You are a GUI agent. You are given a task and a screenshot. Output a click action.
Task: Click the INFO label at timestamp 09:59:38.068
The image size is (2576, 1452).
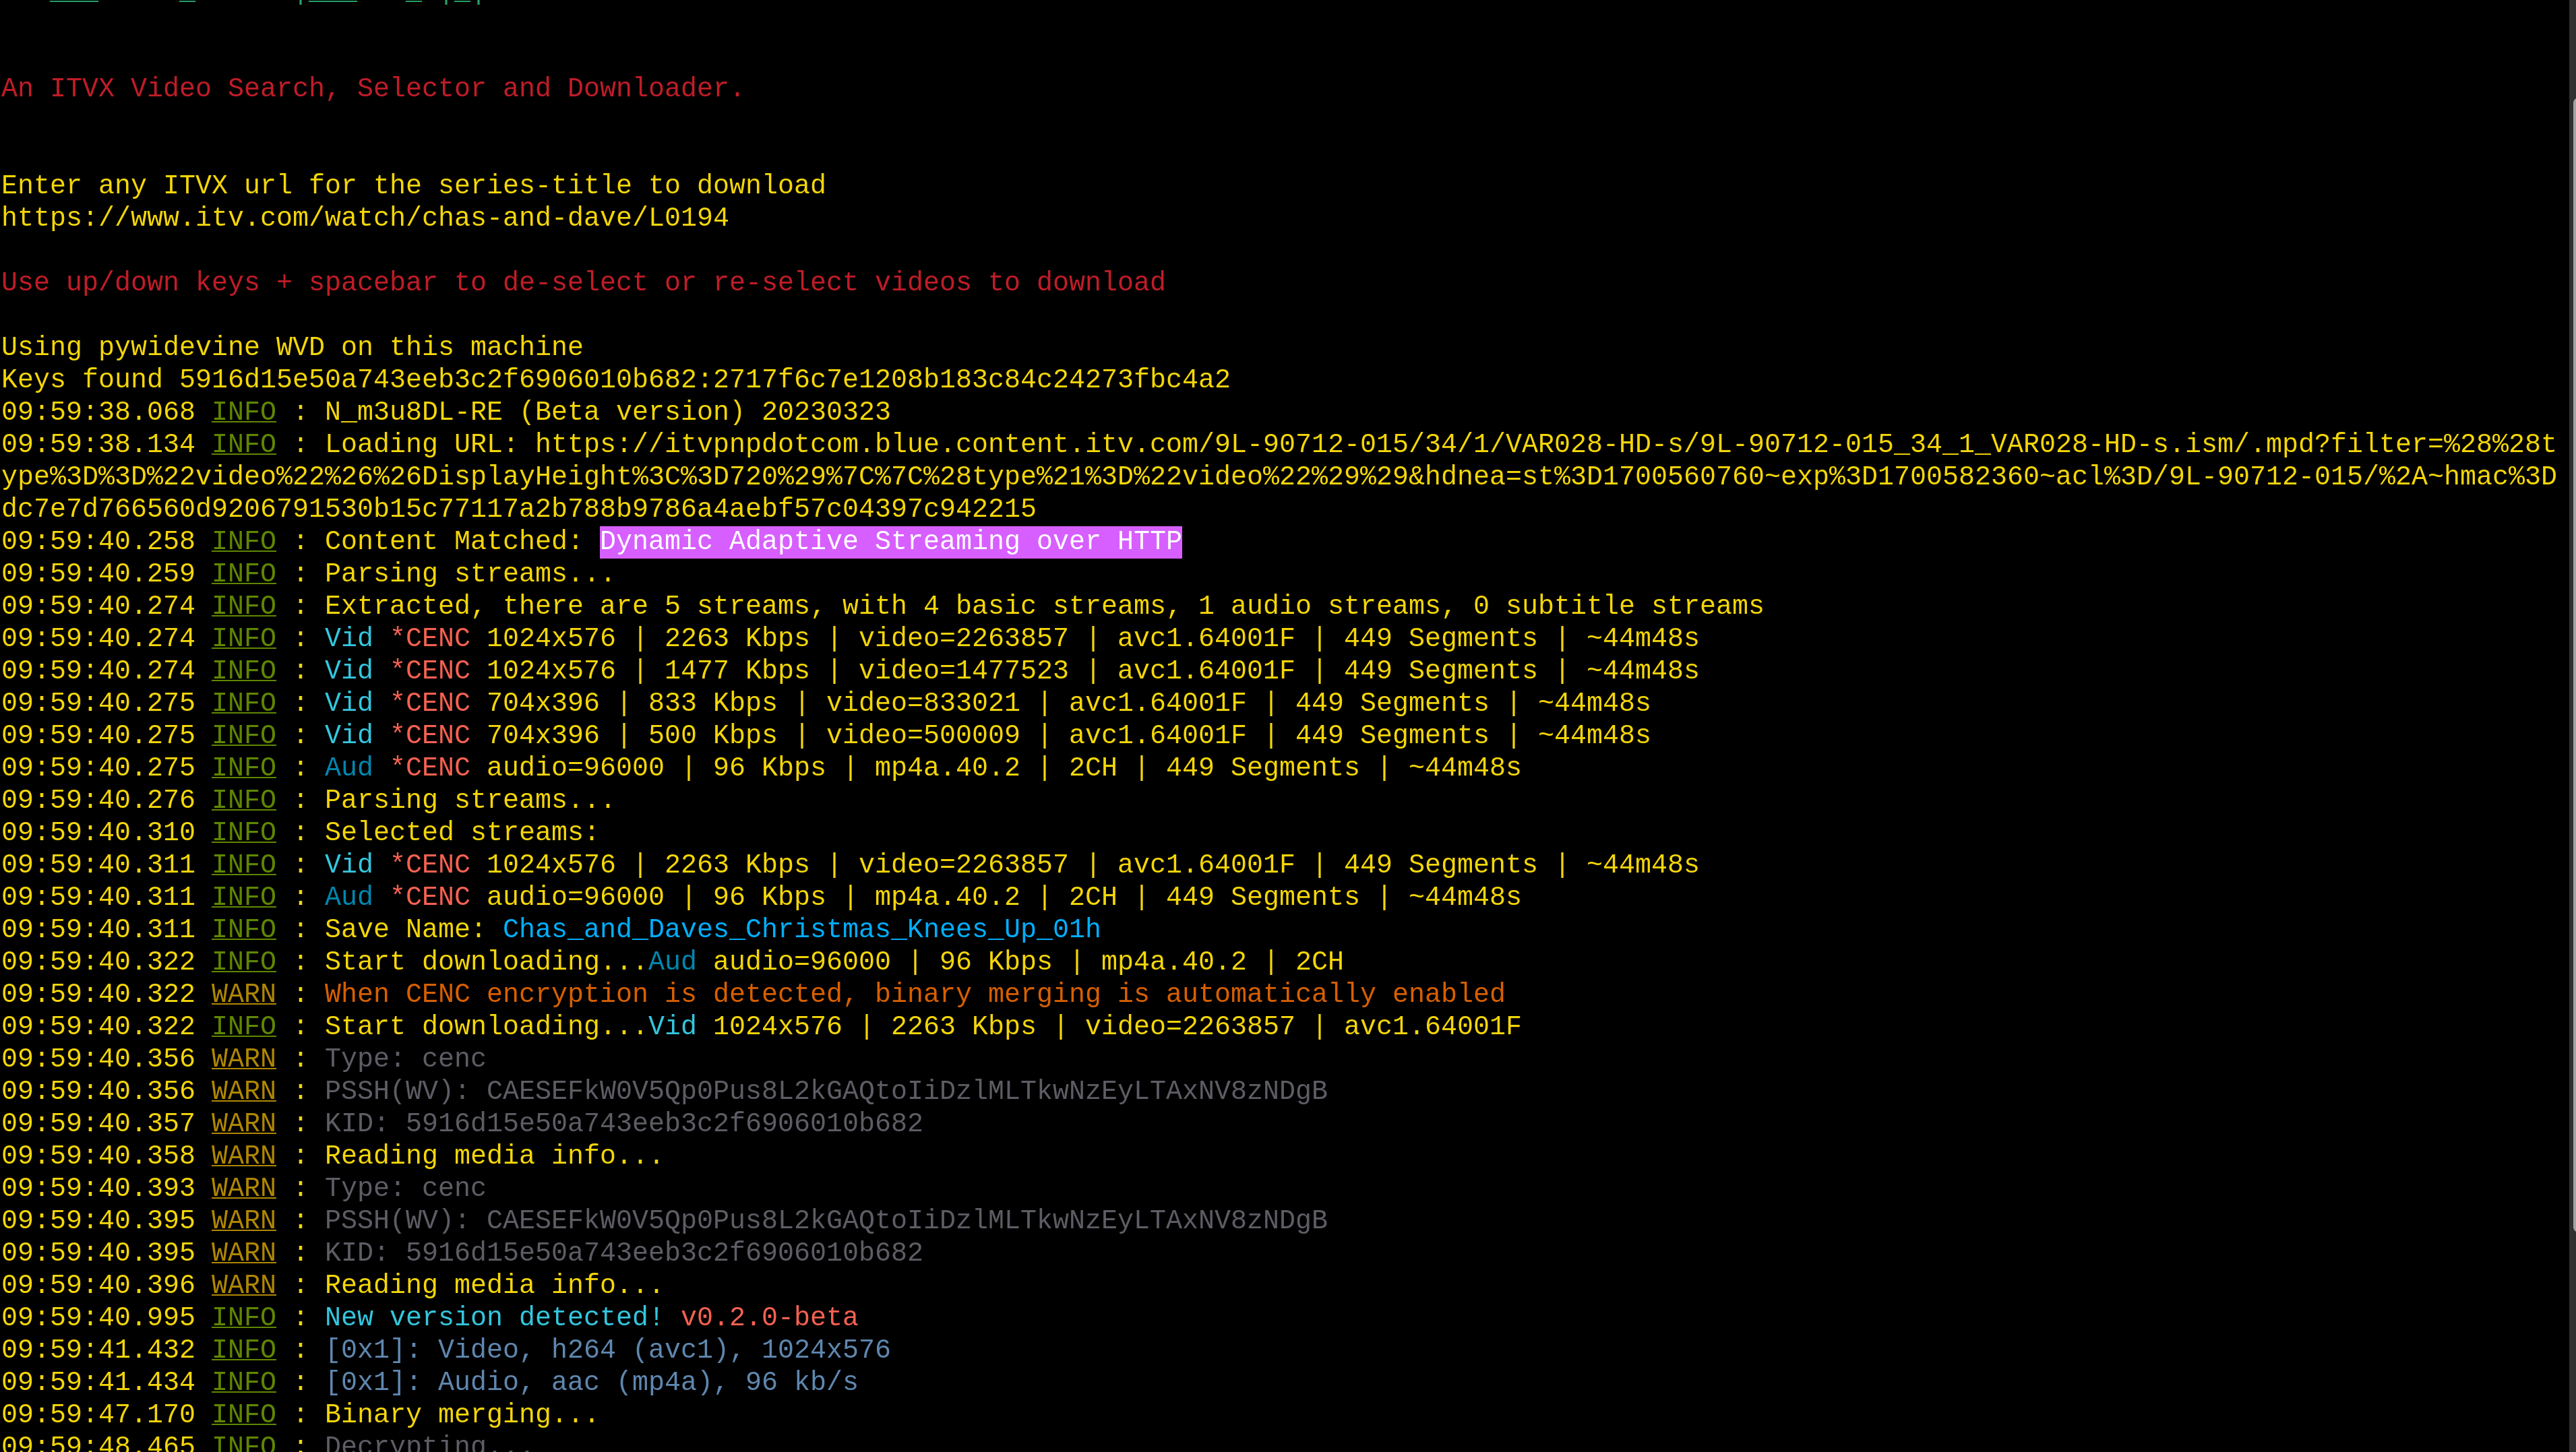point(243,412)
